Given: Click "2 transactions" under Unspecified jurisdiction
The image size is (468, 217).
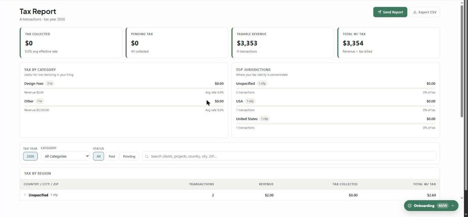Looking at the screenshot, I should [245, 92].
